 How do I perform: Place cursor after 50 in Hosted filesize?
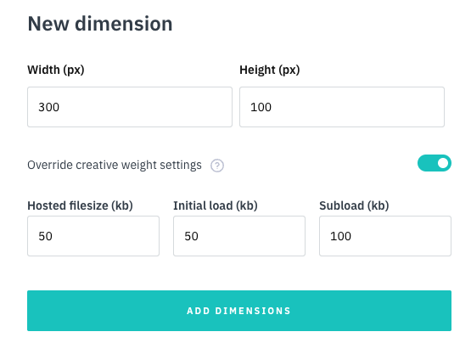(x=53, y=236)
